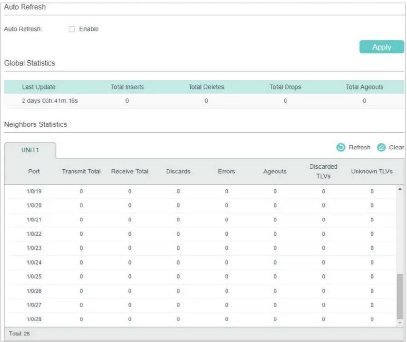Click the Receive Total column header
This screenshot has height=342, width=407.
point(129,171)
